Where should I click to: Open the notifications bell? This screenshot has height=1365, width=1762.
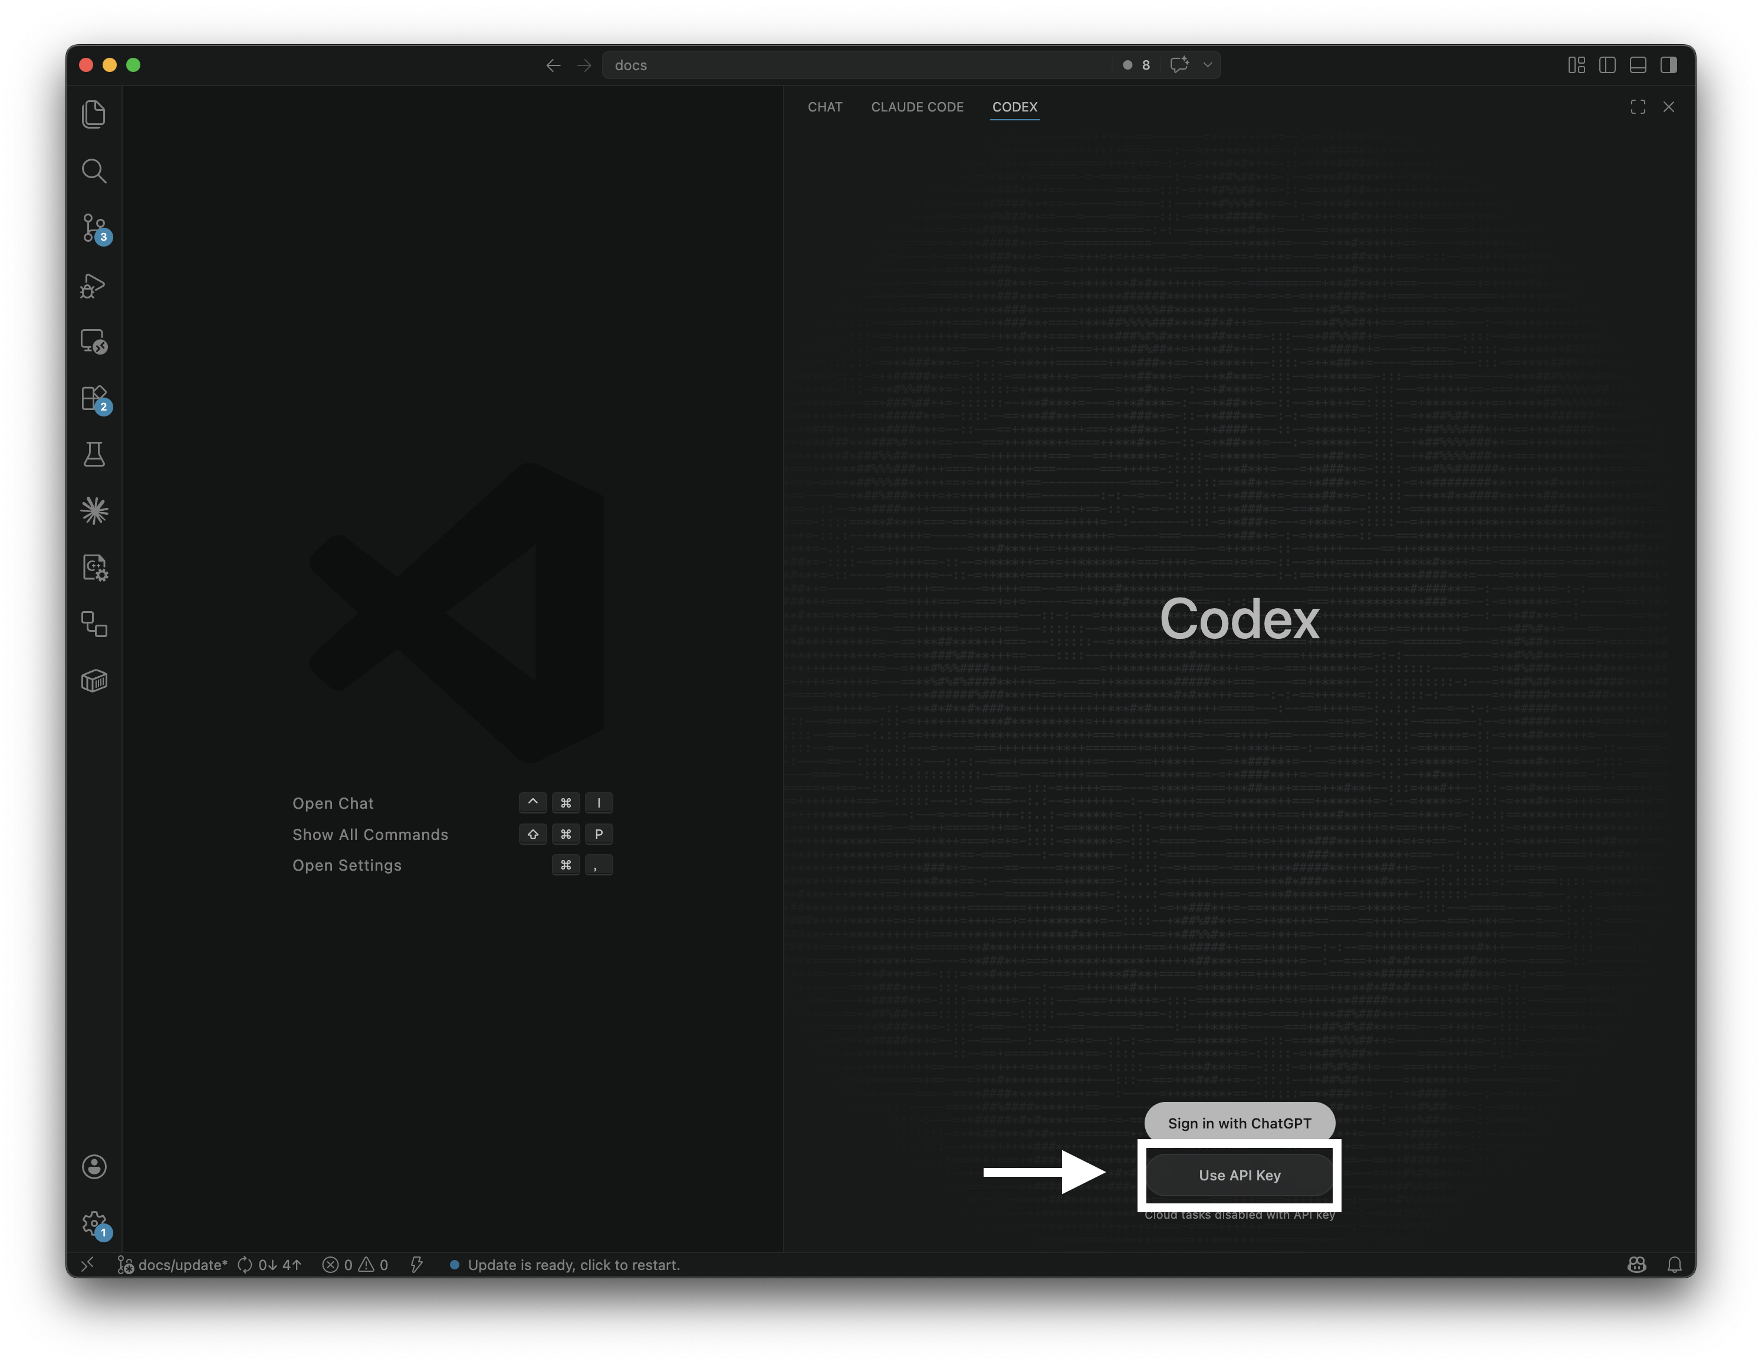pos(1675,1264)
